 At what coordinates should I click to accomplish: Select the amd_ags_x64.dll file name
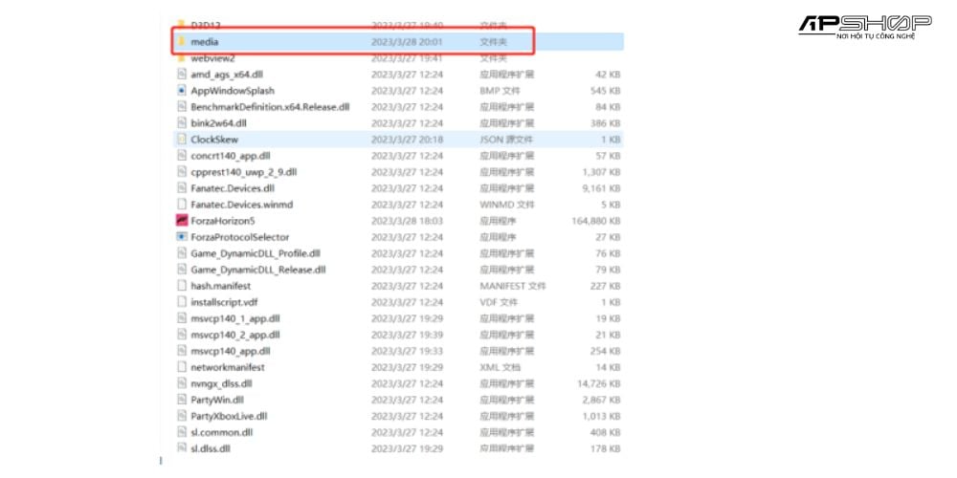coord(229,75)
